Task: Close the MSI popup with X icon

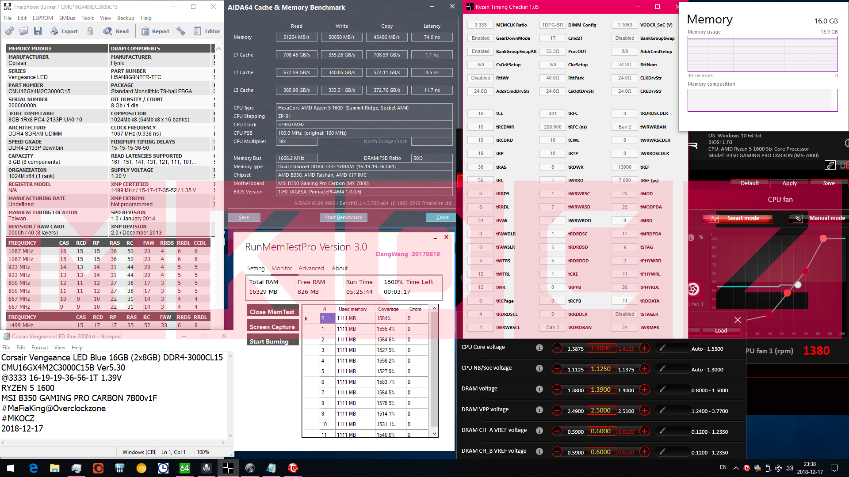Action: click(738, 320)
